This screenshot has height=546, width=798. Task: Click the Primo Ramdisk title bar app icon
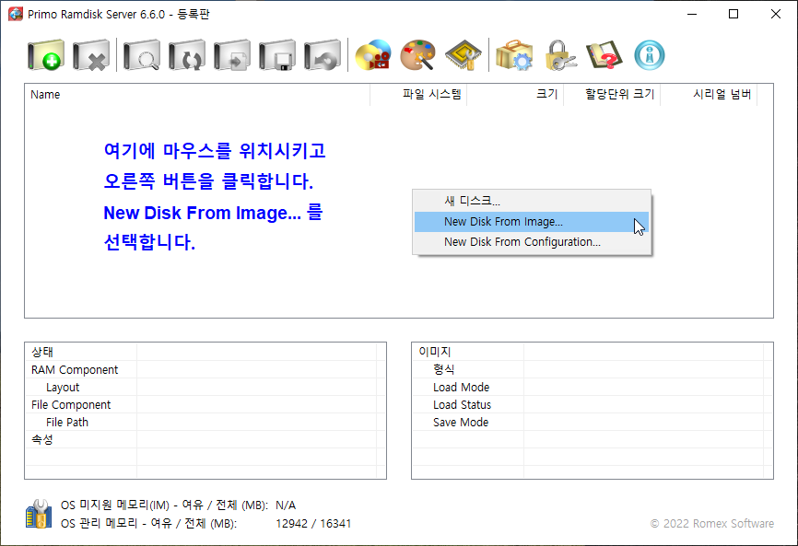[16, 14]
